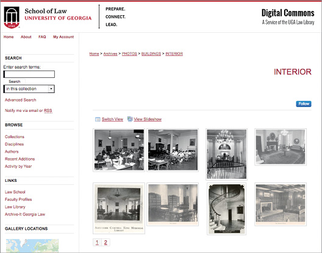Browse Disciplines link

(15, 144)
